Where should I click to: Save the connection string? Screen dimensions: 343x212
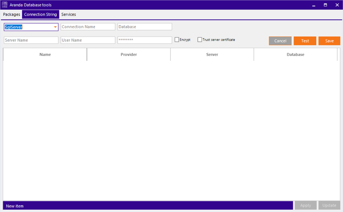click(x=329, y=41)
